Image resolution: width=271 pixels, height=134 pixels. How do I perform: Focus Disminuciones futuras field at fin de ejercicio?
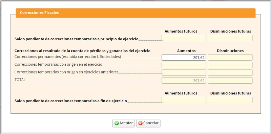coord(230,100)
